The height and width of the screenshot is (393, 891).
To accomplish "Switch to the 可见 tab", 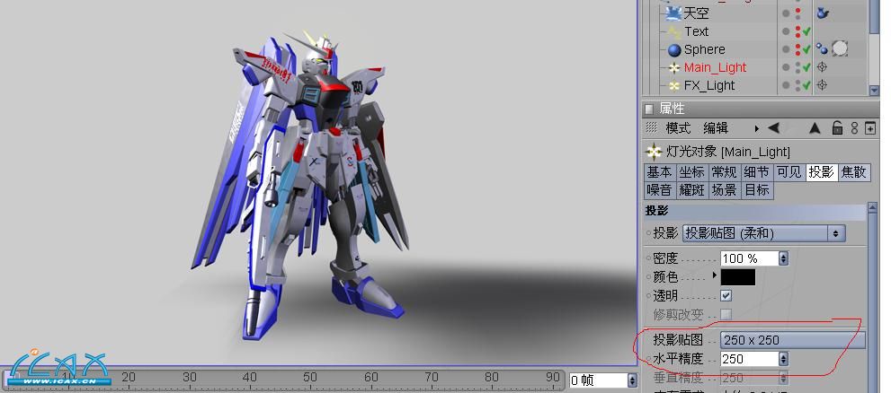I will 789,172.
